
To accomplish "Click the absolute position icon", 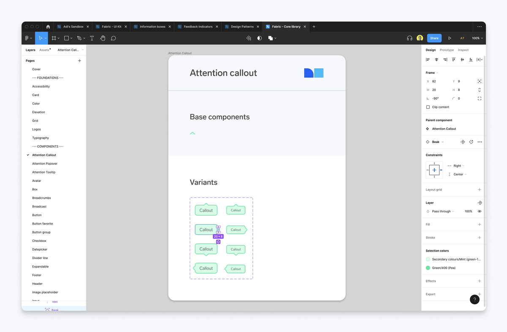I will pos(480,81).
